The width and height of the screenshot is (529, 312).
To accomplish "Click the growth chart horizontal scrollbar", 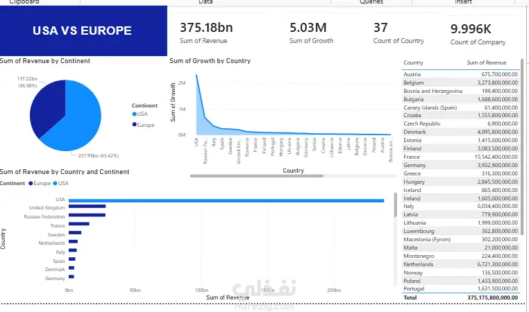I will (x=256, y=176).
